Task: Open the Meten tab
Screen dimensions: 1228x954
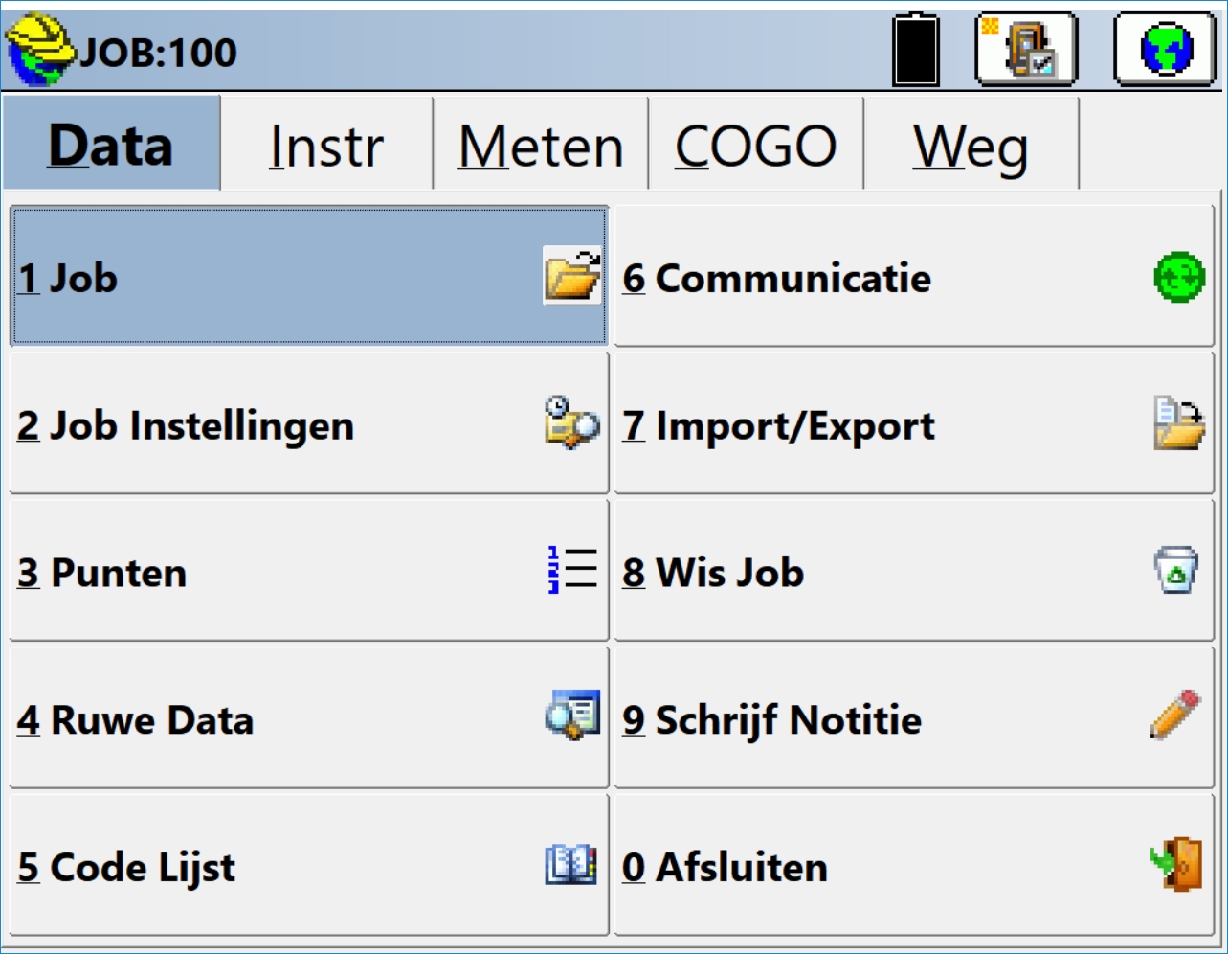Action: (541, 146)
